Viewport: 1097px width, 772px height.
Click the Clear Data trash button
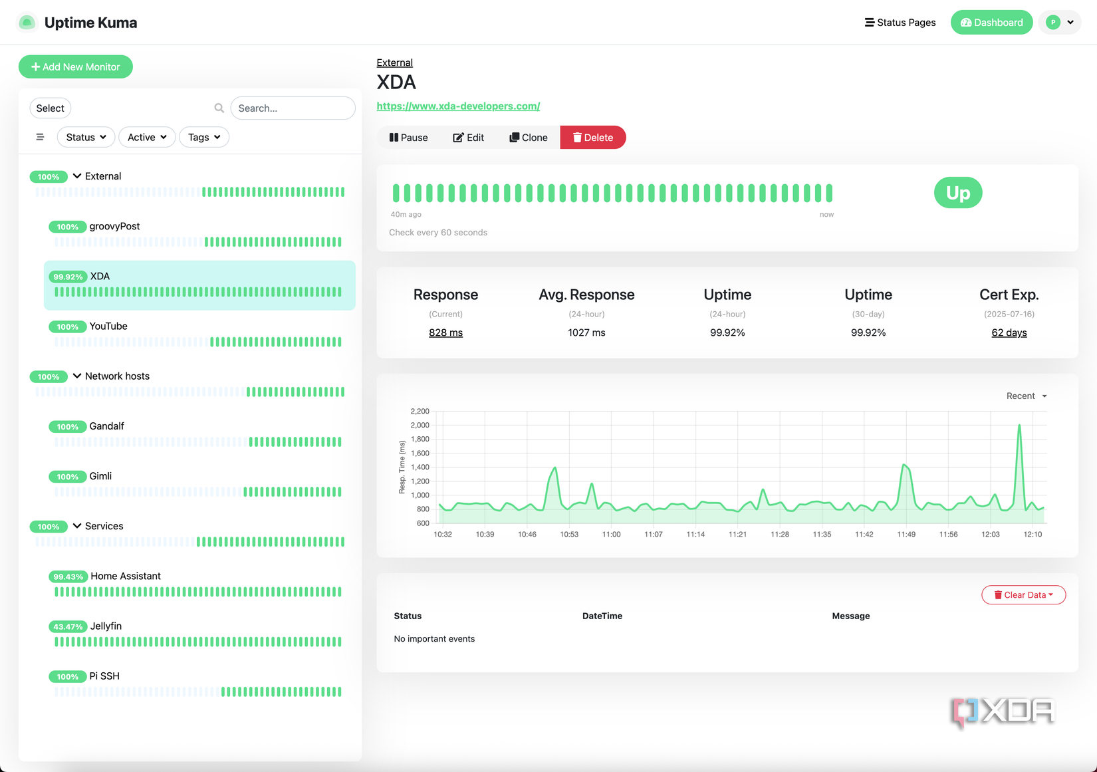1023,594
